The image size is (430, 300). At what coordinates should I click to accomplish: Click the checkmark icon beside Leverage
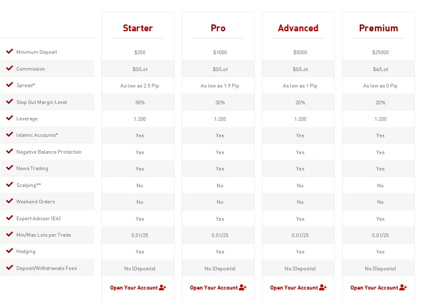tap(10, 118)
